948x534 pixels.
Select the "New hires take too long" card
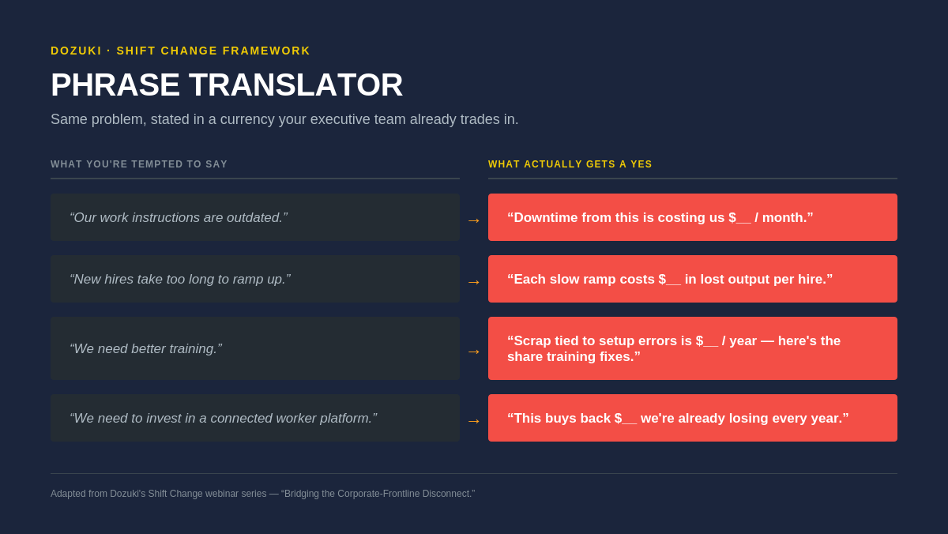pos(255,279)
